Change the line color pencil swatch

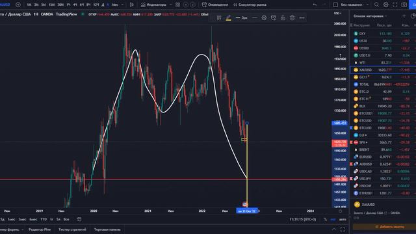coord(228,18)
